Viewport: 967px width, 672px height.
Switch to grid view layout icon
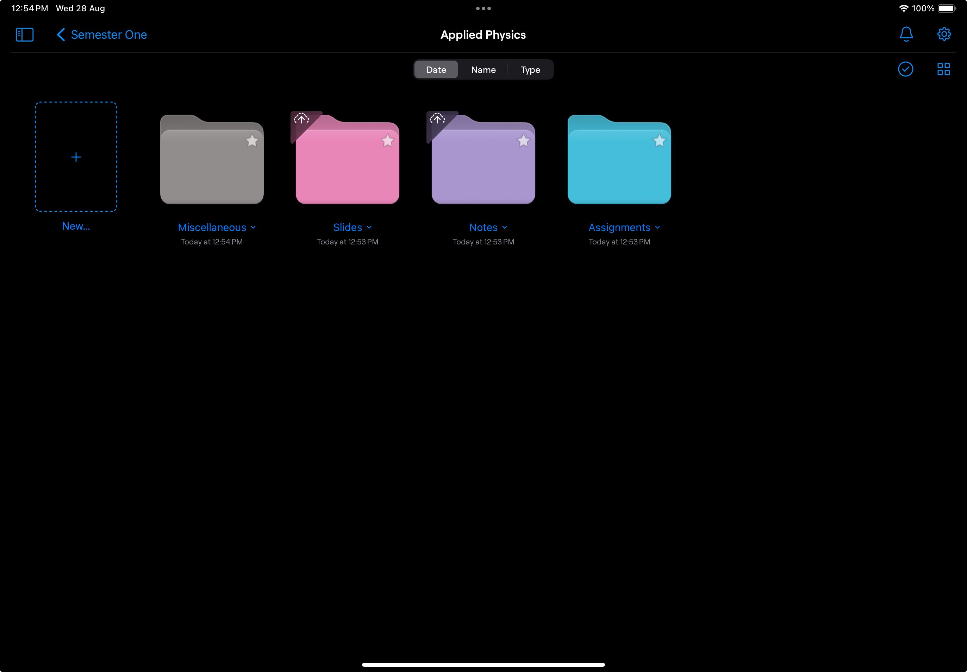[943, 69]
